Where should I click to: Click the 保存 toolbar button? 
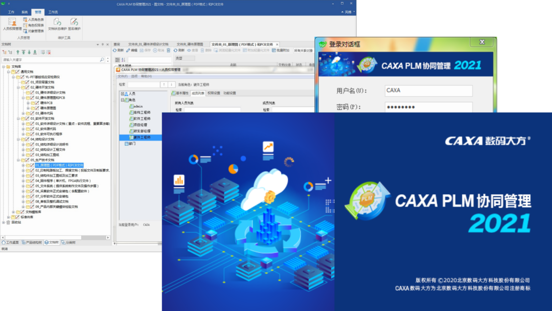coord(145,50)
